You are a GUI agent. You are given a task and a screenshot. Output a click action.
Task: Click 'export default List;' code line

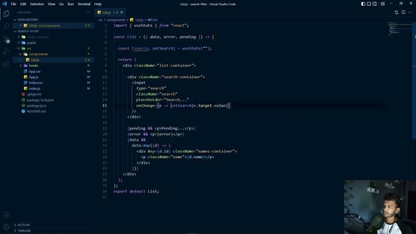tap(136, 191)
